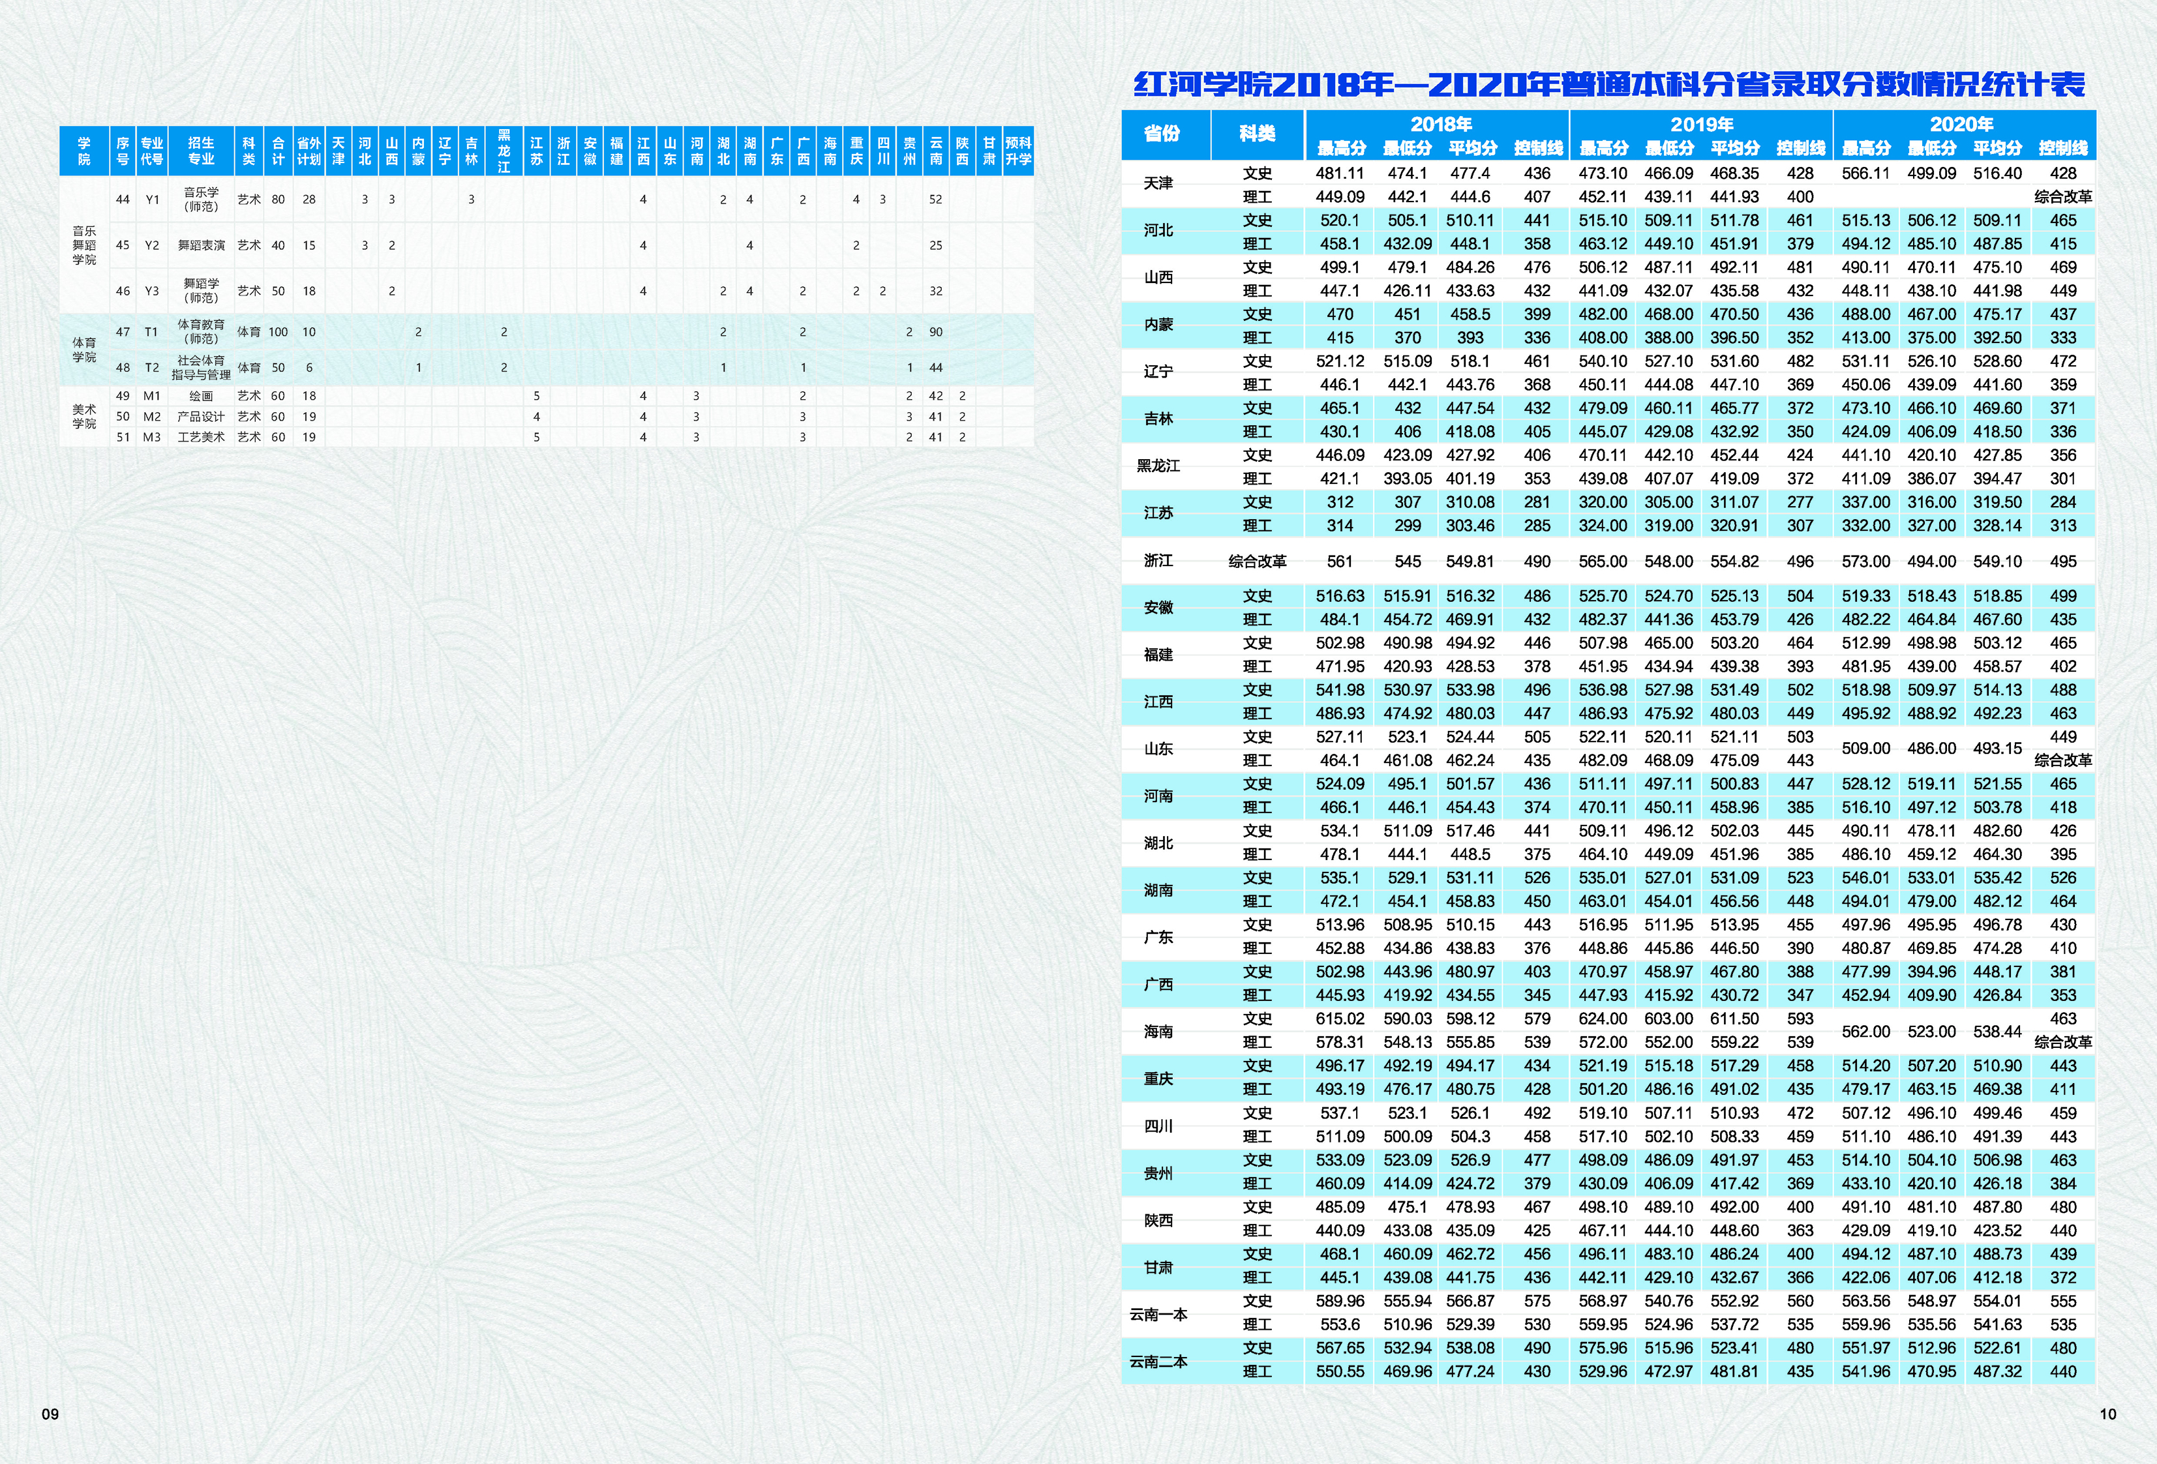Screen dimensions: 2157x1464
Task: Click the 天津 province row label in score table
Action: click(1158, 184)
